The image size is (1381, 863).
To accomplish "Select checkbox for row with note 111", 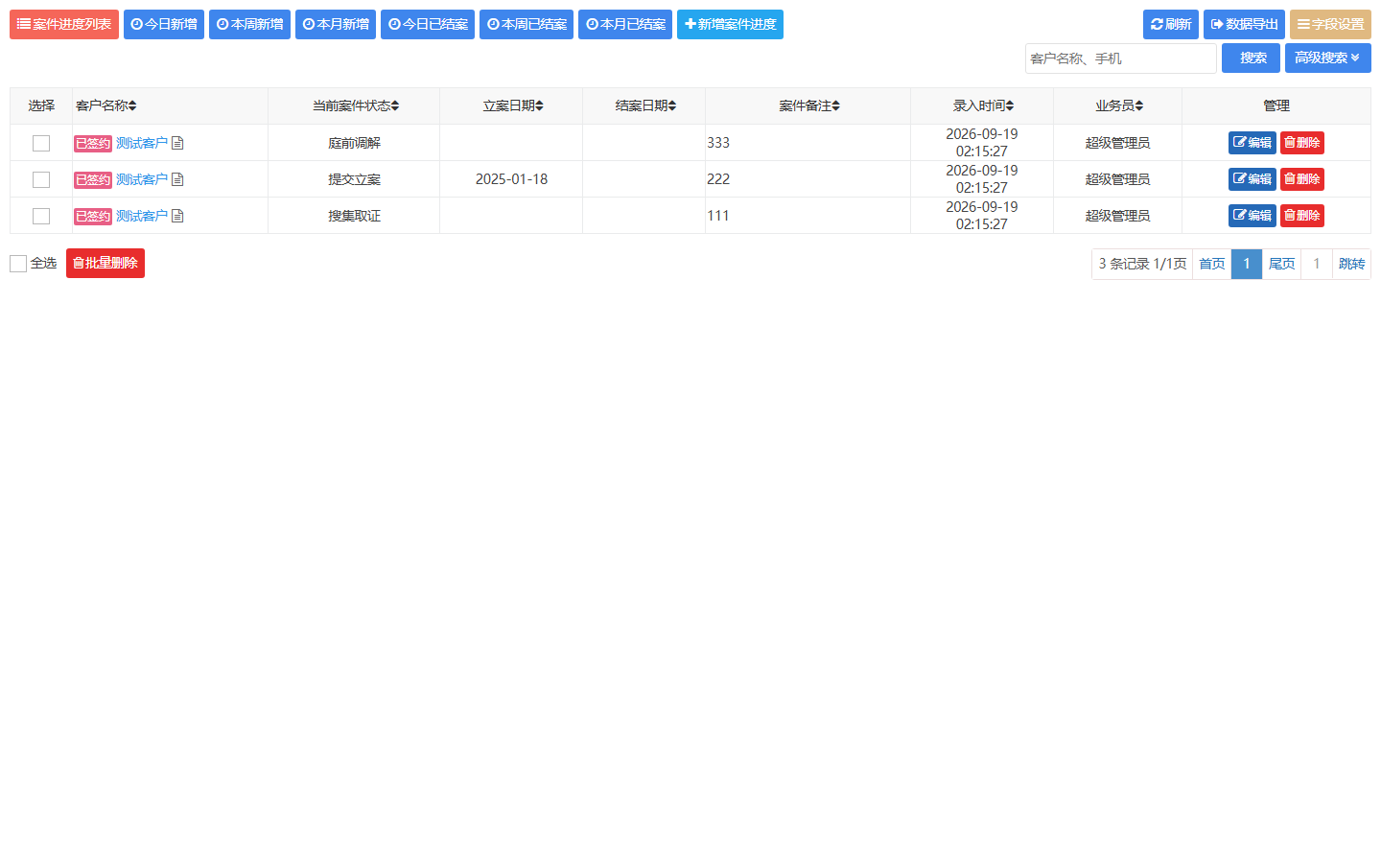I will tap(41, 216).
